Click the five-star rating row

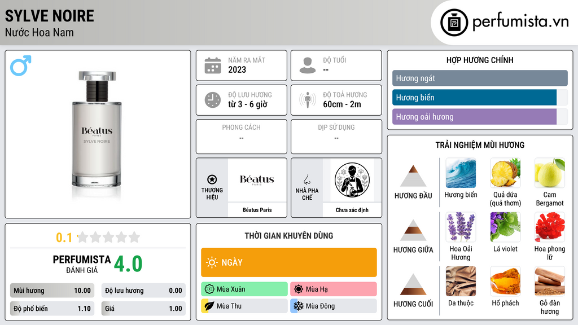tap(109, 237)
